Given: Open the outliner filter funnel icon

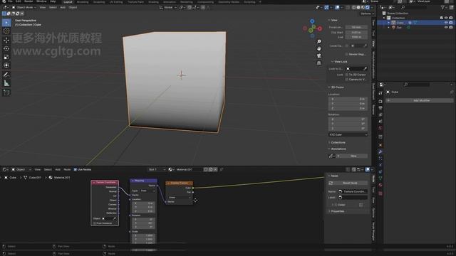Looking at the screenshot, I should point(443,7).
